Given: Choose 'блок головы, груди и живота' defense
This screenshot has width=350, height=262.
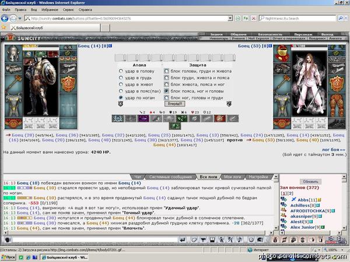Looking at the screenshot, I should (x=166, y=71).
